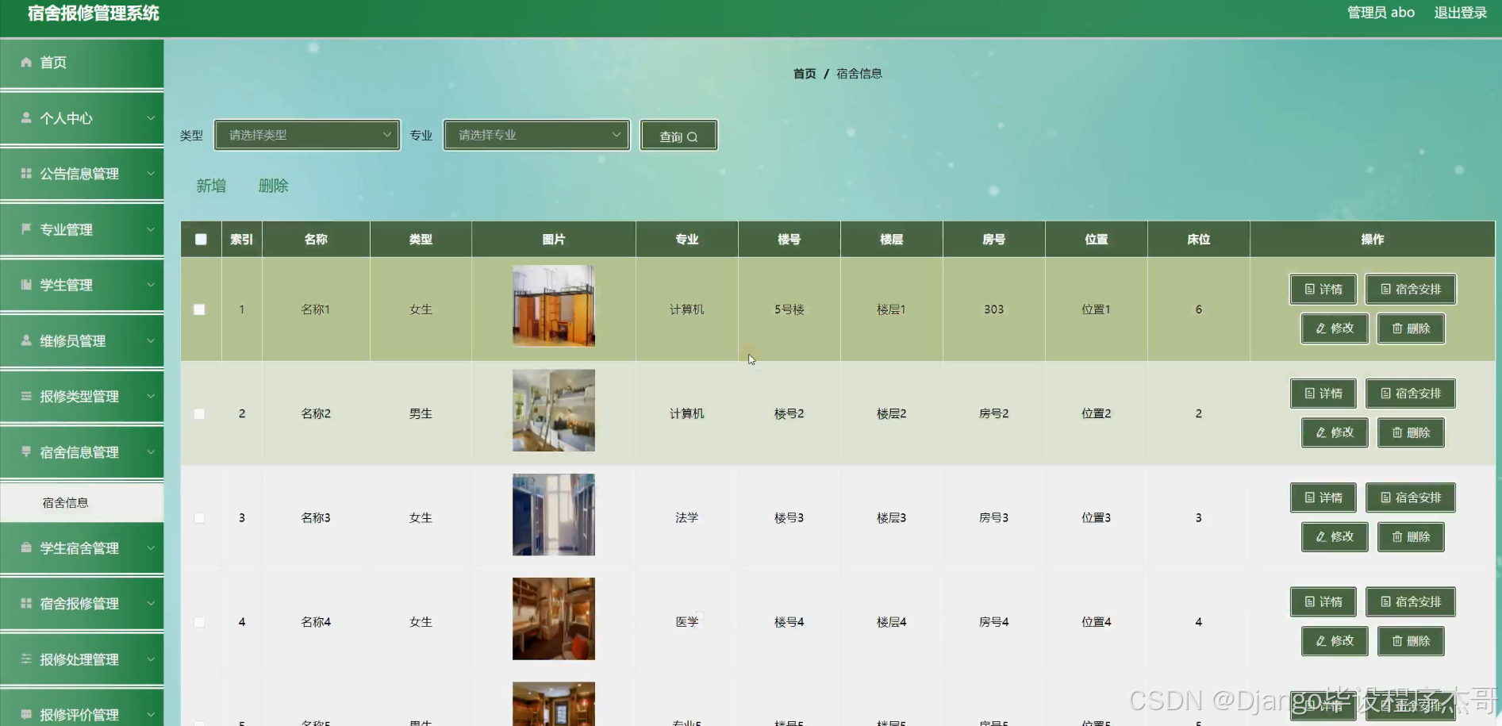The height and width of the screenshot is (726, 1502).
Task: Collapse the 宿舍信息管理 chevron
Action: coord(151,451)
